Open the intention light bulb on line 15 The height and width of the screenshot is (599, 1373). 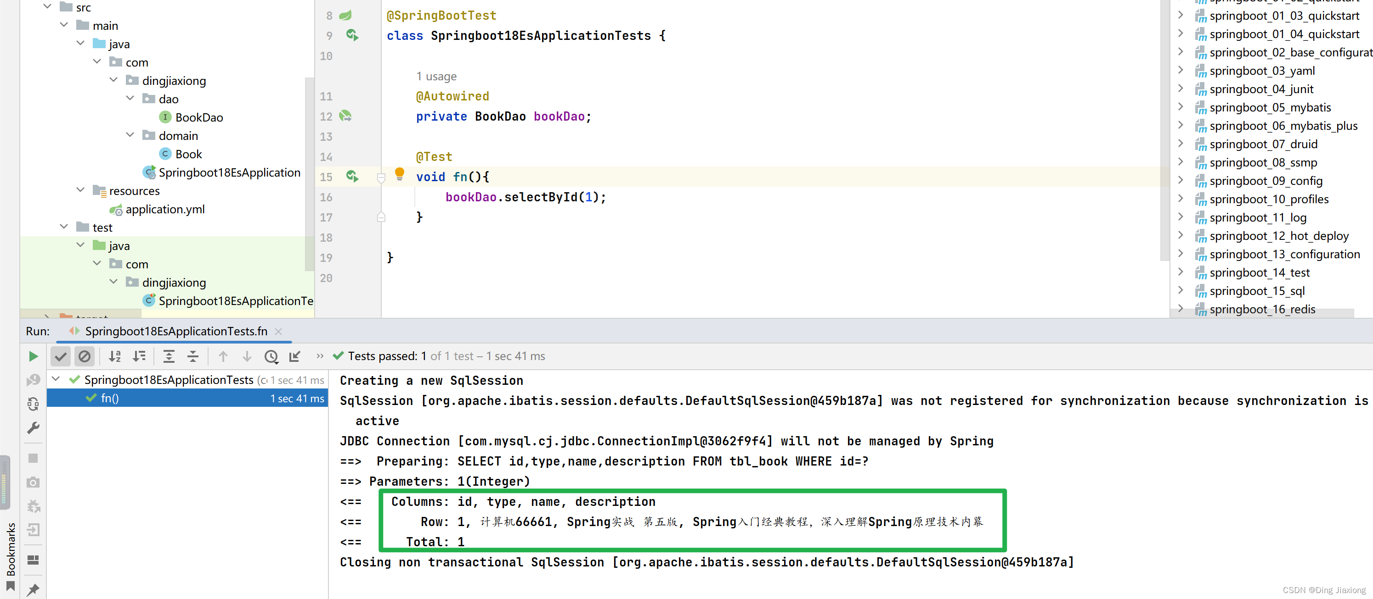399,174
